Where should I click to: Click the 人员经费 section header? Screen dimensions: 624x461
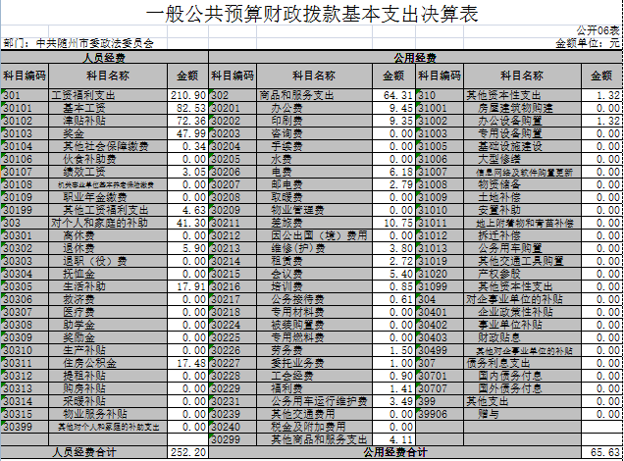pos(104,58)
